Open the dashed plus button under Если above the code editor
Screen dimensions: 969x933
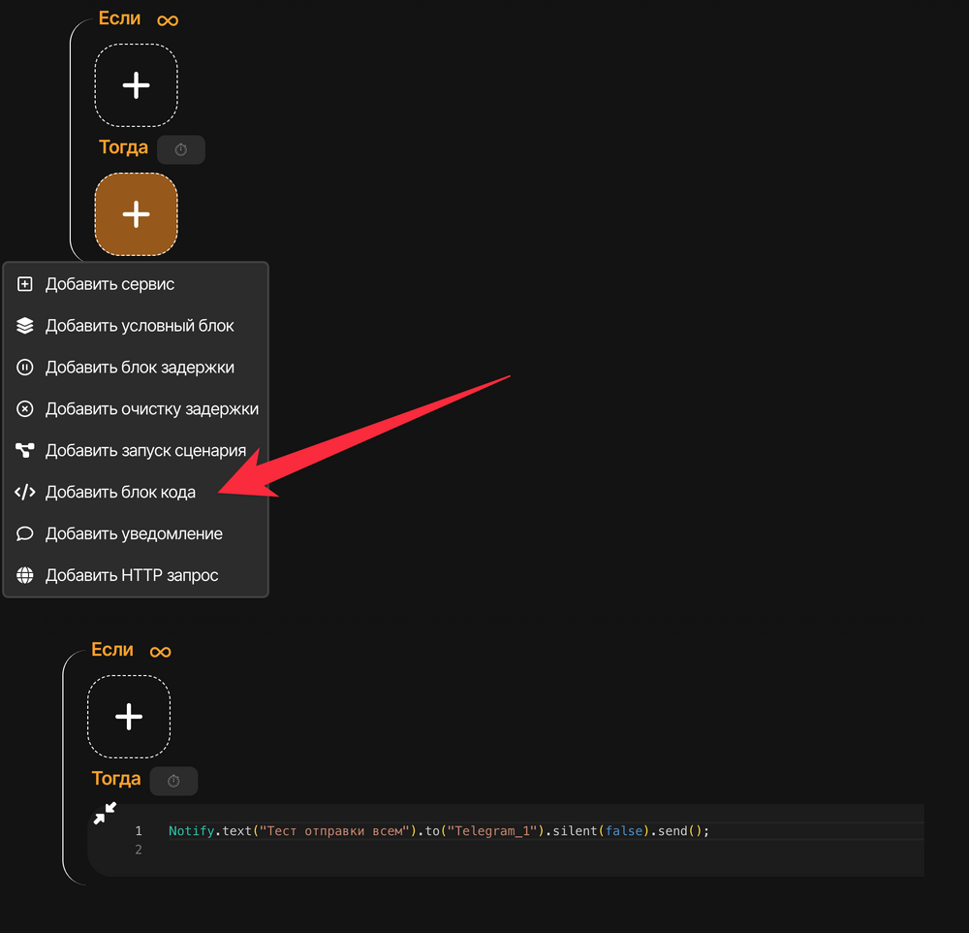tap(129, 717)
